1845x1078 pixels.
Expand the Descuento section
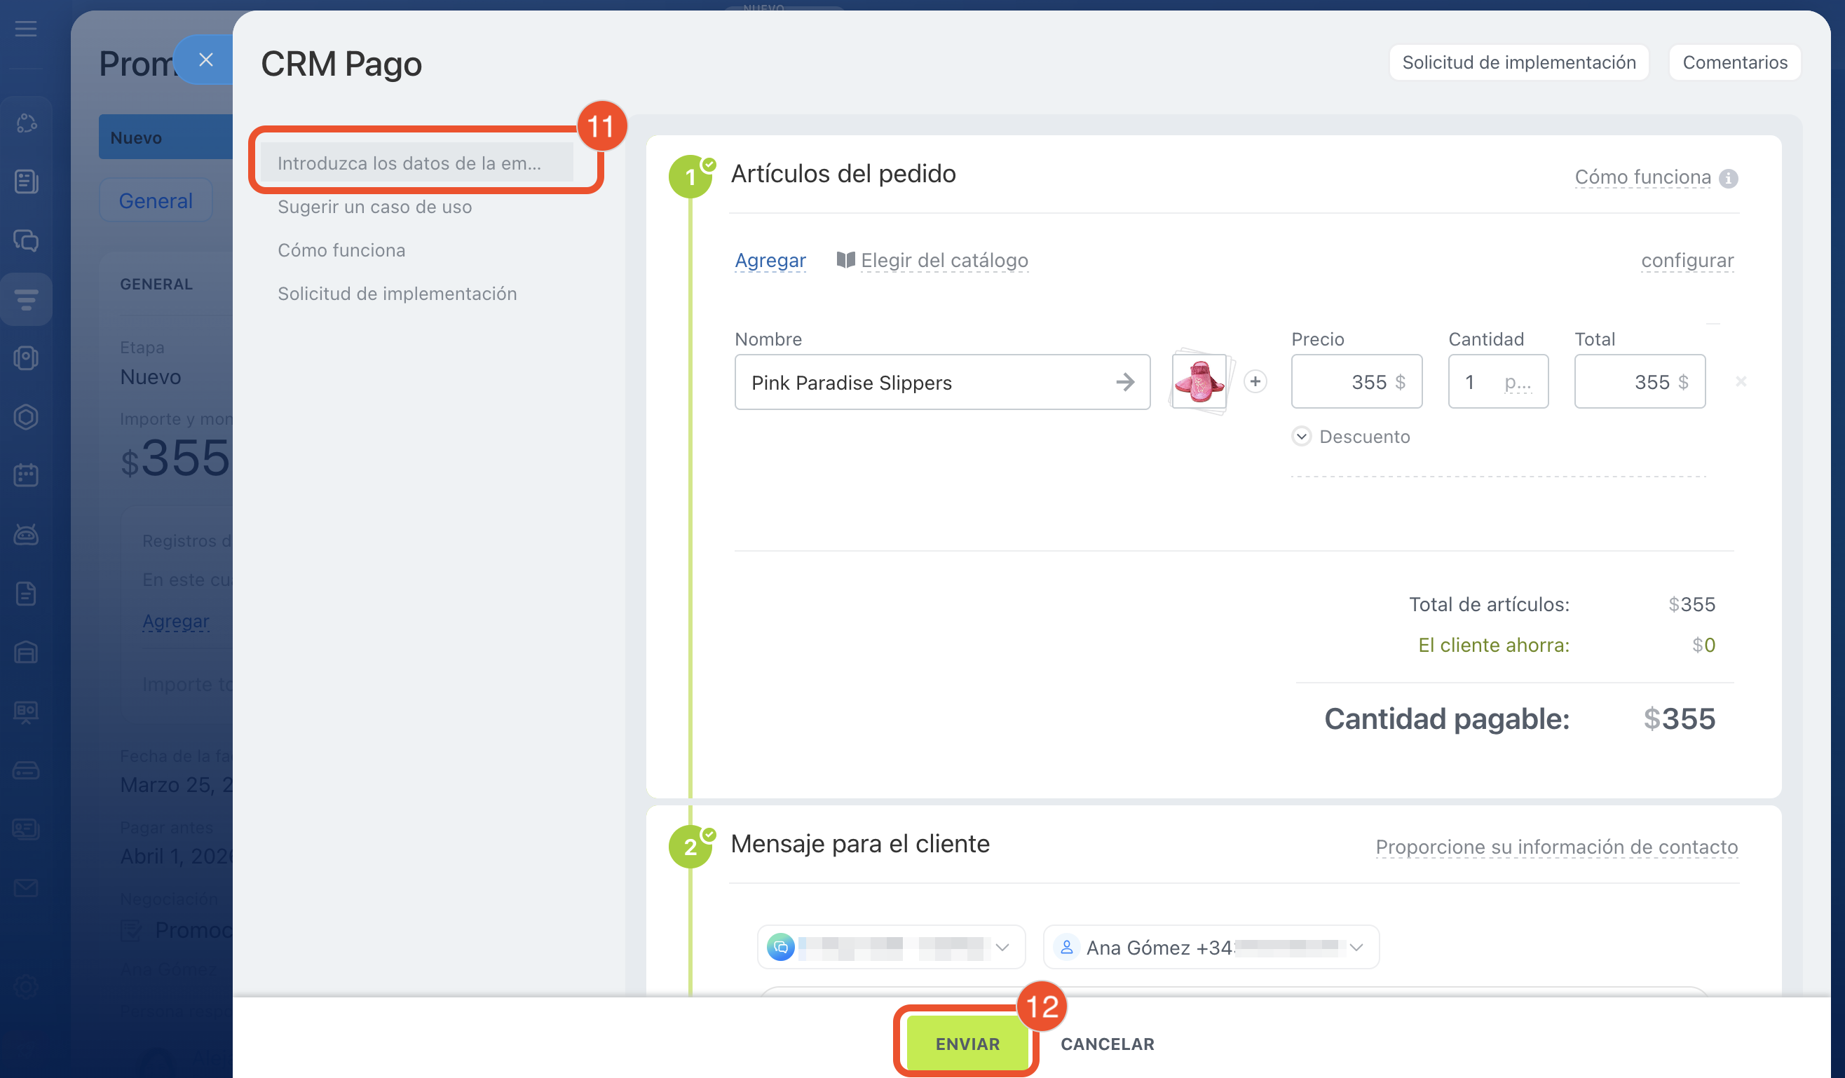(x=1301, y=437)
